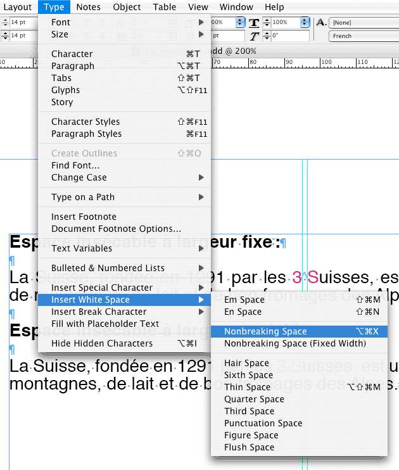Image resolution: width=399 pixels, height=470 pixels.
Task: Choose Tabs from the Type menu
Action: (x=124, y=78)
